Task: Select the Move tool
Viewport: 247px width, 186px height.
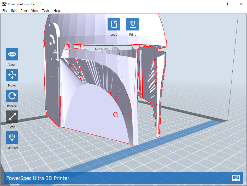Action: tap(12, 75)
